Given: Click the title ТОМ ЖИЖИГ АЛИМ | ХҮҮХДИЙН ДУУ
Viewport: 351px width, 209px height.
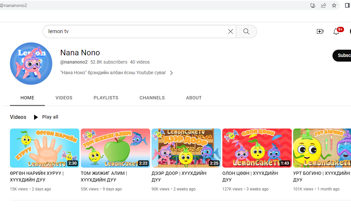Looking at the screenshot, I should tap(104, 177).
